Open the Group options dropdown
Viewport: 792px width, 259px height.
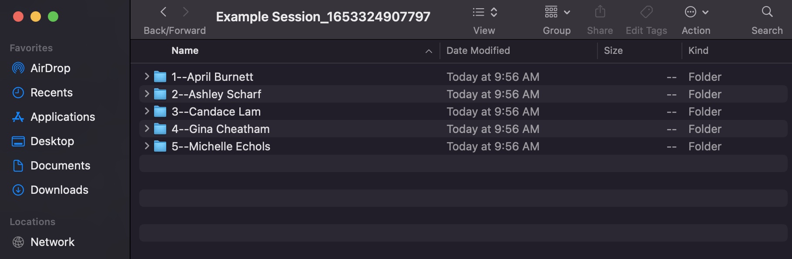557,12
